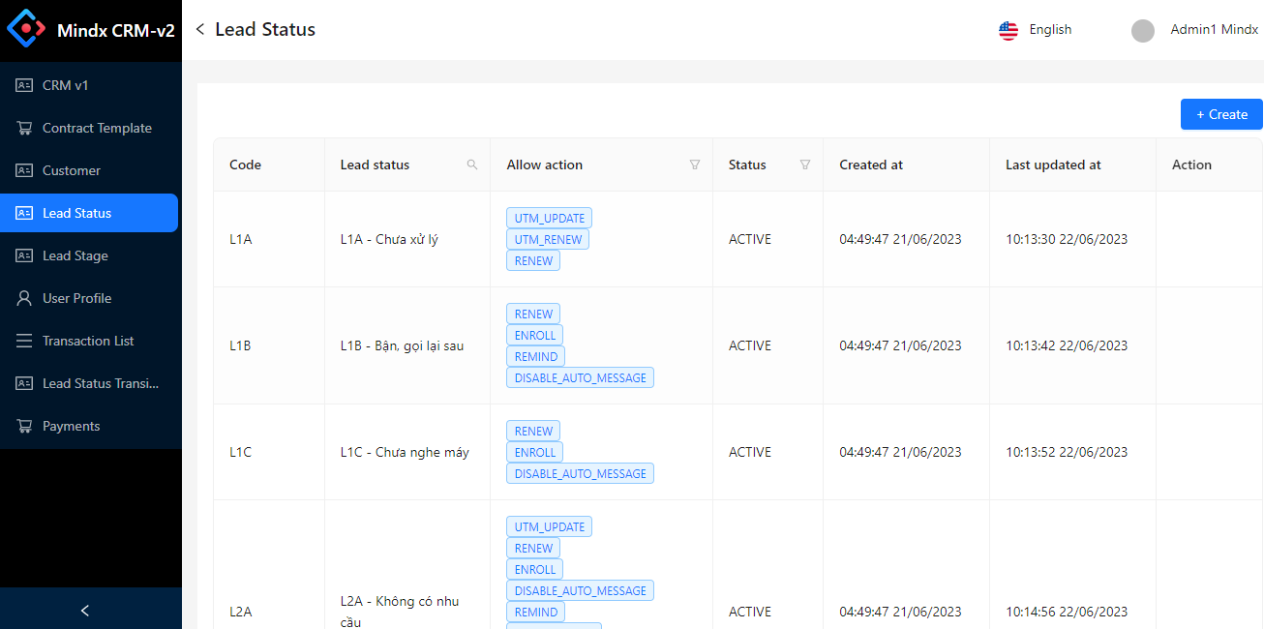Click the DISABLE_AUTO_MESSAGE tag in row L1C
The image size is (1264, 629).
click(x=580, y=473)
